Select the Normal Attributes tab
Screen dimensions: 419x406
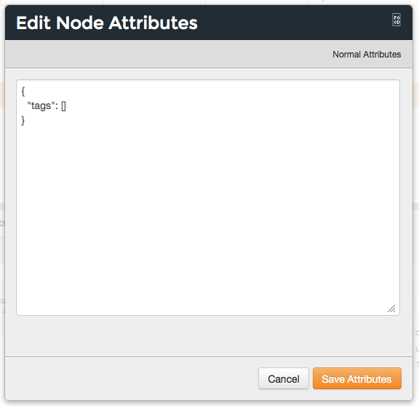(367, 55)
